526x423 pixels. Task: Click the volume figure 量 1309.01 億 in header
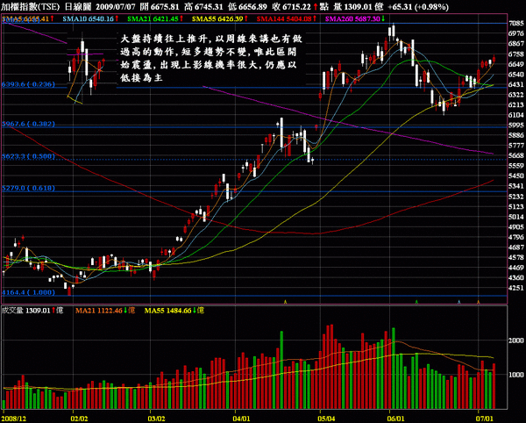tap(358, 6)
